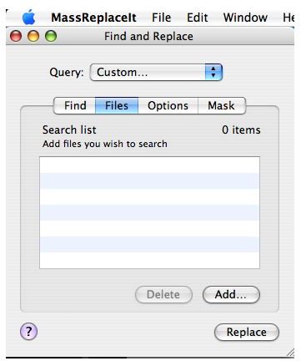Open the Apple menu
This screenshot has width=301, height=361.
(28, 18)
